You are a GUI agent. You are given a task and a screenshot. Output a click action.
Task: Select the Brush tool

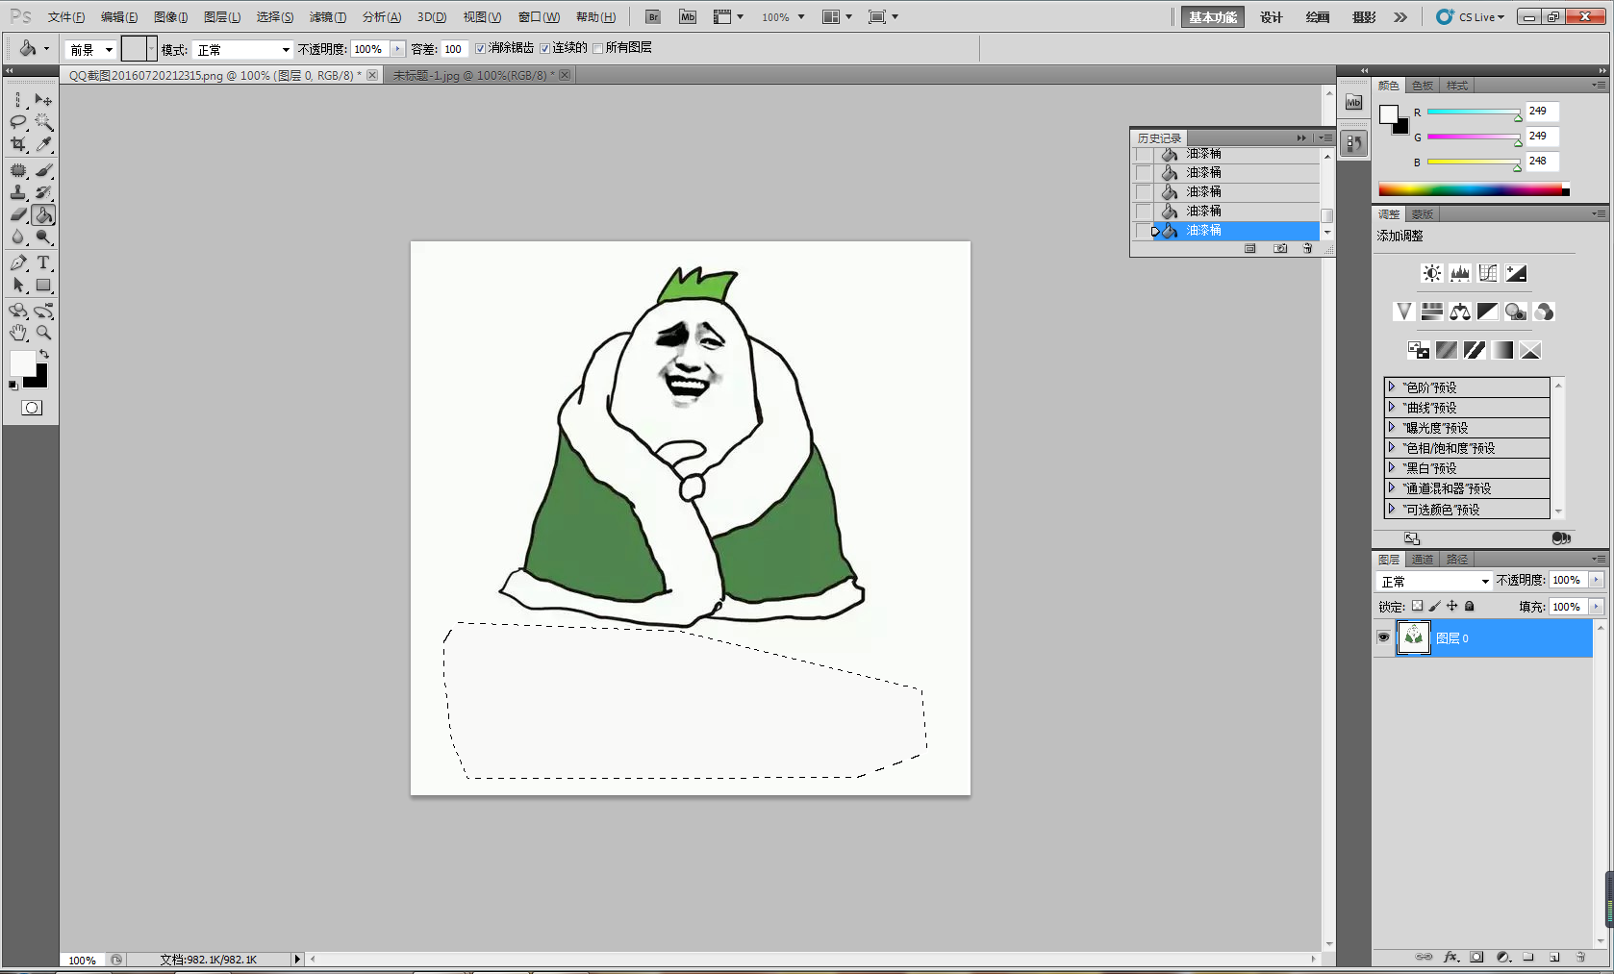[43, 170]
